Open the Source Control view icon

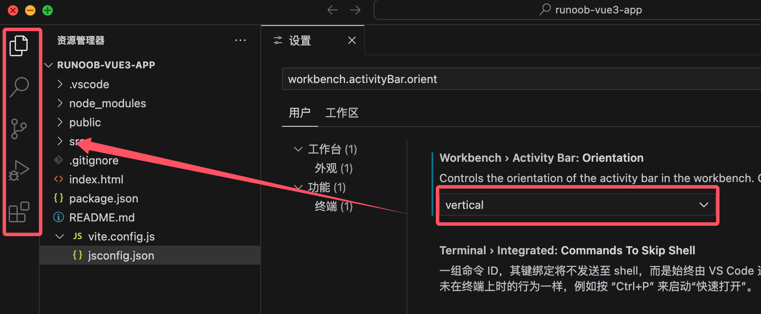(x=19, y=128)
